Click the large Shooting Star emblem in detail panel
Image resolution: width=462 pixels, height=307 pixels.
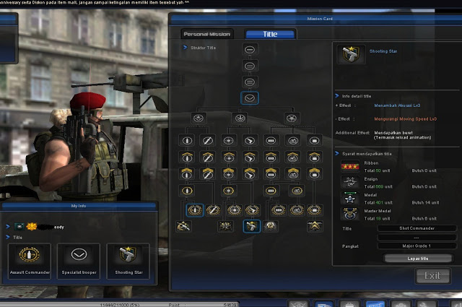(351, 54)
